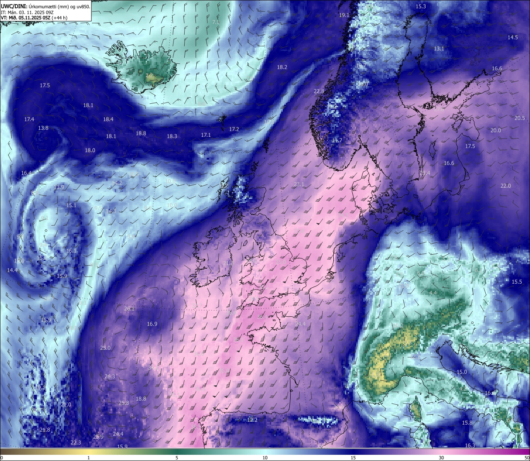Select the 23.1 value over the North Sea

299,184
